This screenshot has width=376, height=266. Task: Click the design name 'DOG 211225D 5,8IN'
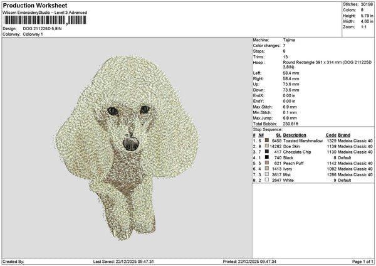click(42, 29)
